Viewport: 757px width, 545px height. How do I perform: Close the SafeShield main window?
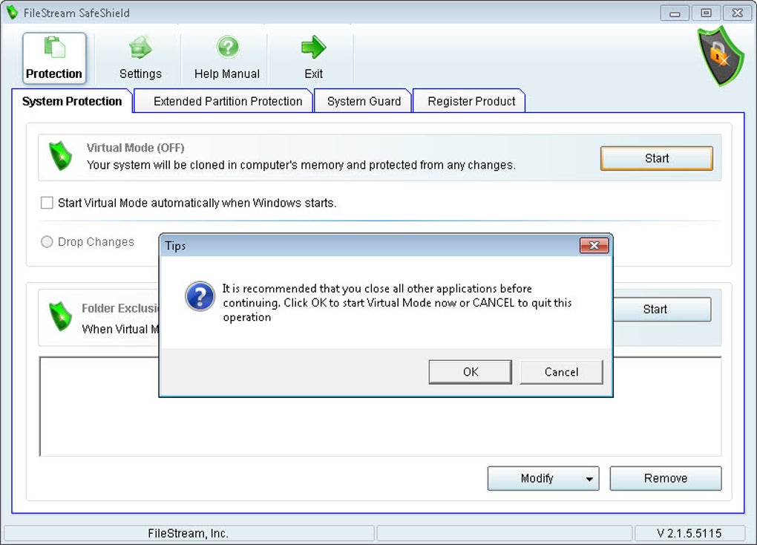point(737,13)
